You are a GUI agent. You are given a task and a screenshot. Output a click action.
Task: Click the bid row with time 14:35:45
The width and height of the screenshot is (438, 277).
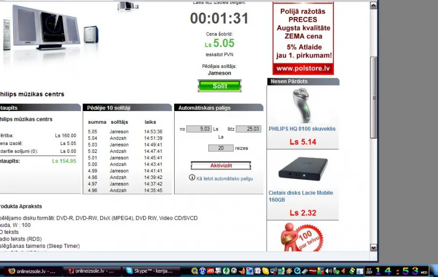[x=125, y=191]
